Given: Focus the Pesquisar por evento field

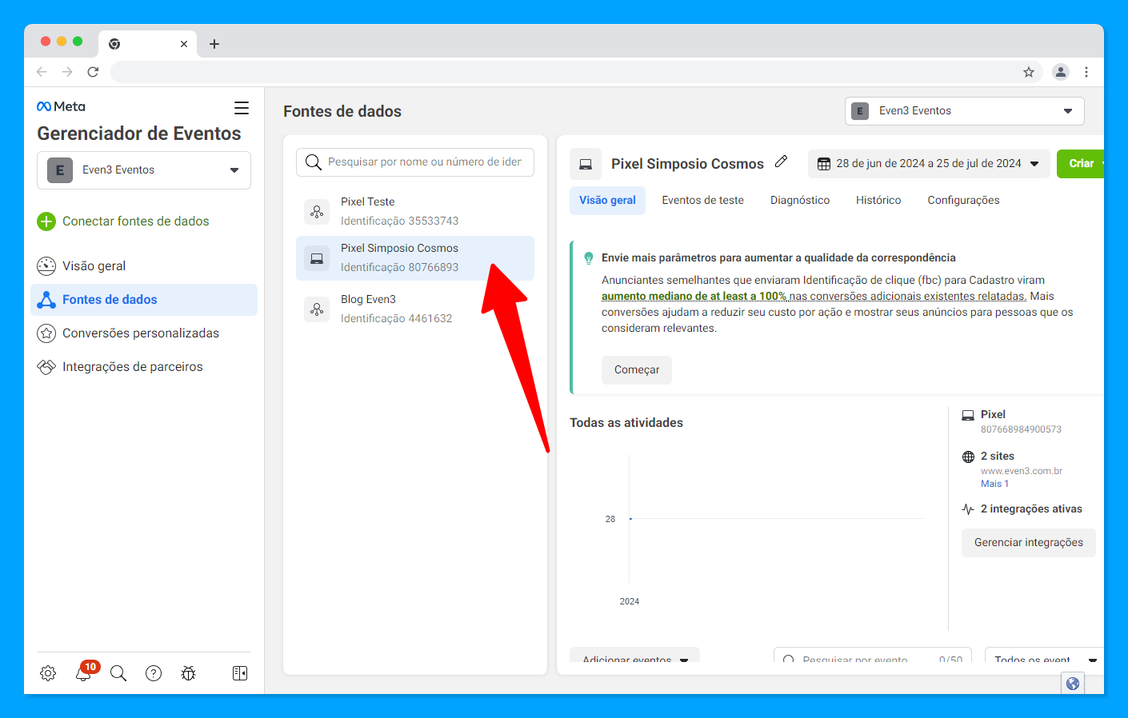Looking at the screenshot, I should tap(873, 655).
